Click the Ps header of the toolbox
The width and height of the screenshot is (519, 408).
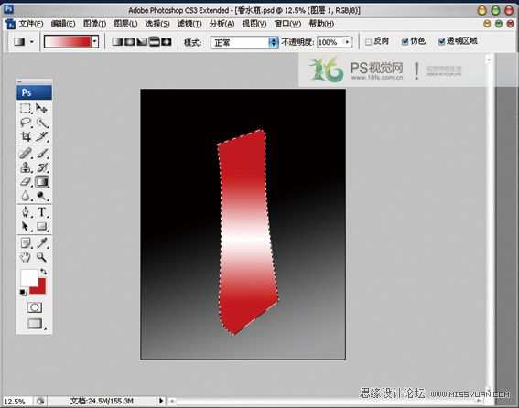(x=35, y=92)
